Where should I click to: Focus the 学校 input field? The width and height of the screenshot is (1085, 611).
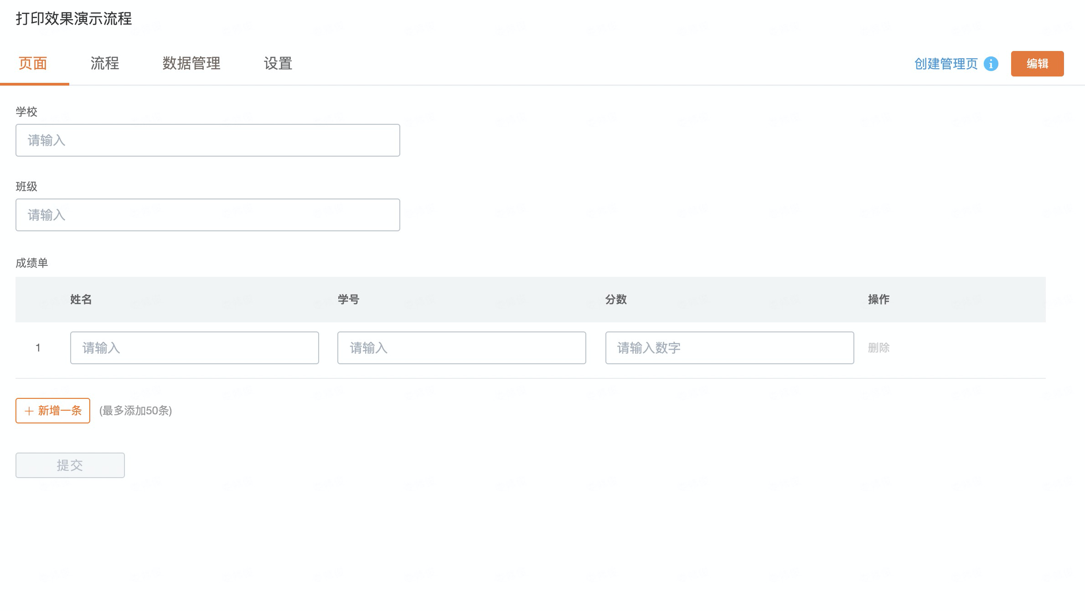[x=208, y=140]
